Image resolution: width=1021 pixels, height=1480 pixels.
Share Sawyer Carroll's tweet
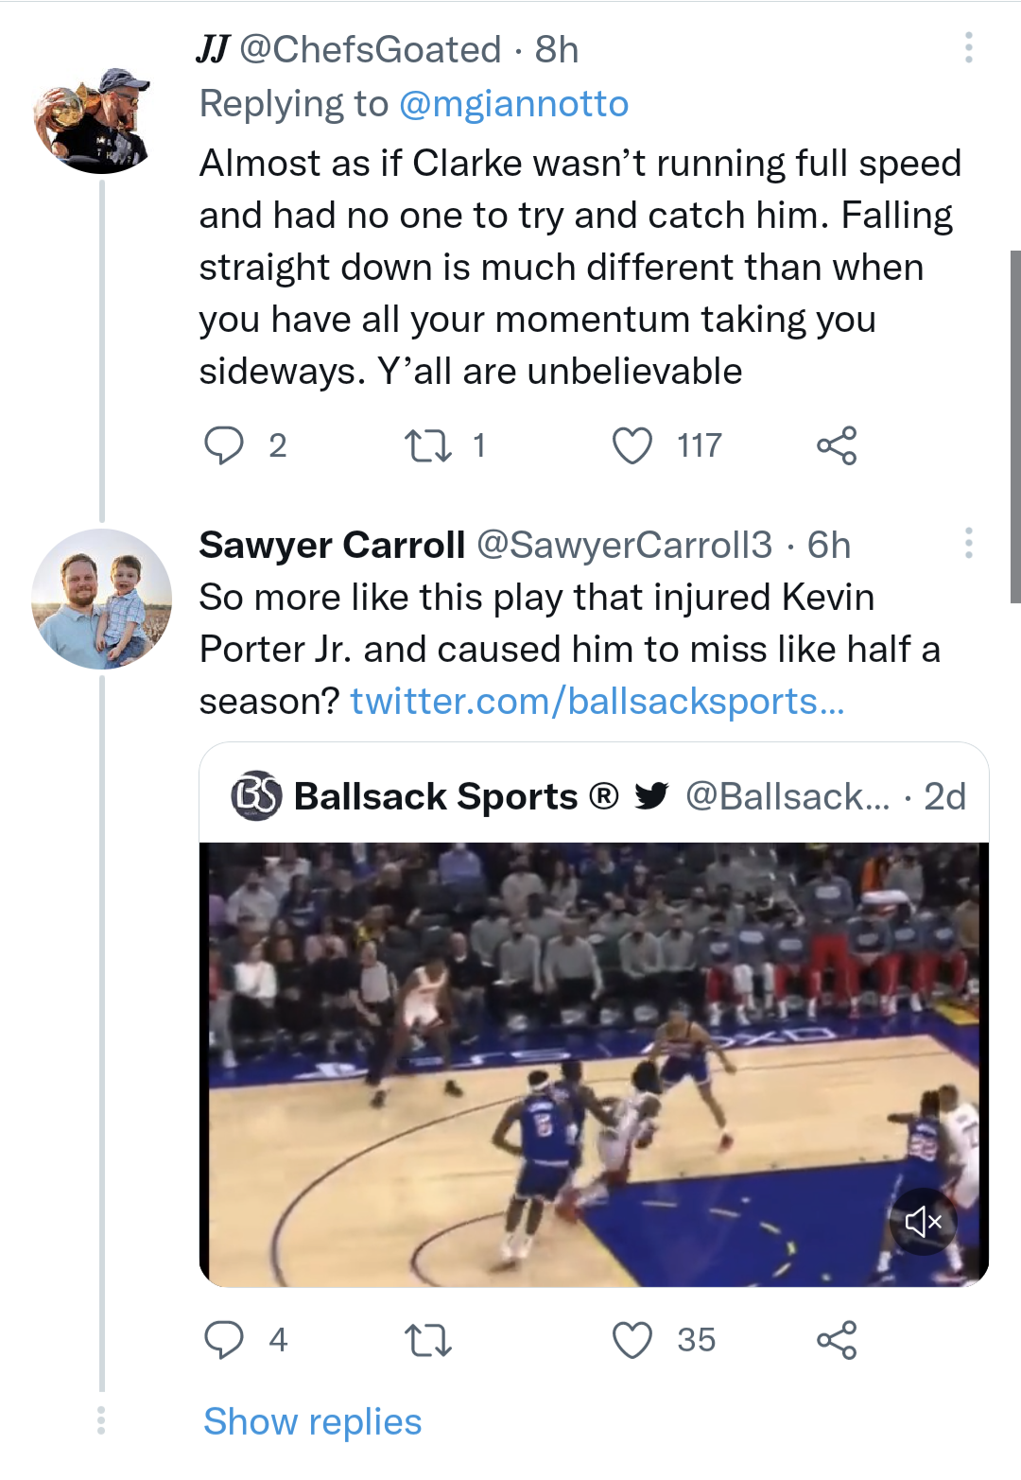[x=837, y=1340]
